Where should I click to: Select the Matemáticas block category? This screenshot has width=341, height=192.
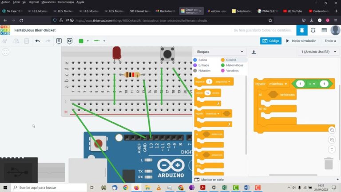click(x=232, y=65)
